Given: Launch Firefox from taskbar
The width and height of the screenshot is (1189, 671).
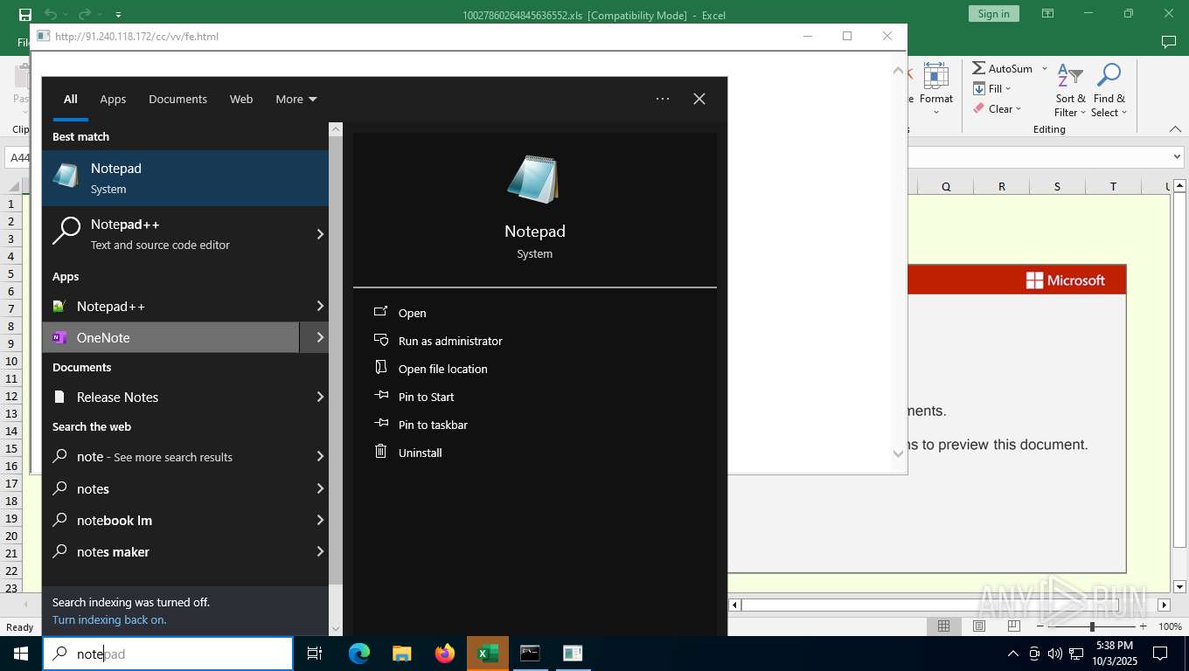Looking at the screenshot, I should click(445, 654).
